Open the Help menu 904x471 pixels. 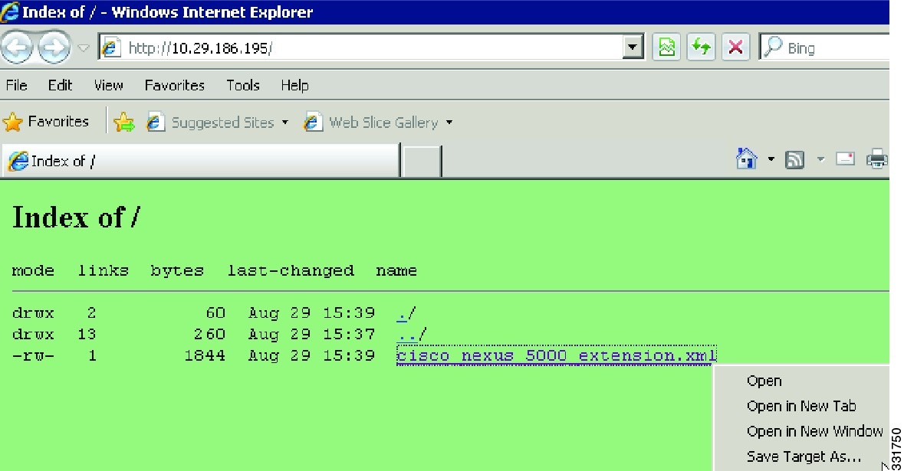pos(294,85)
